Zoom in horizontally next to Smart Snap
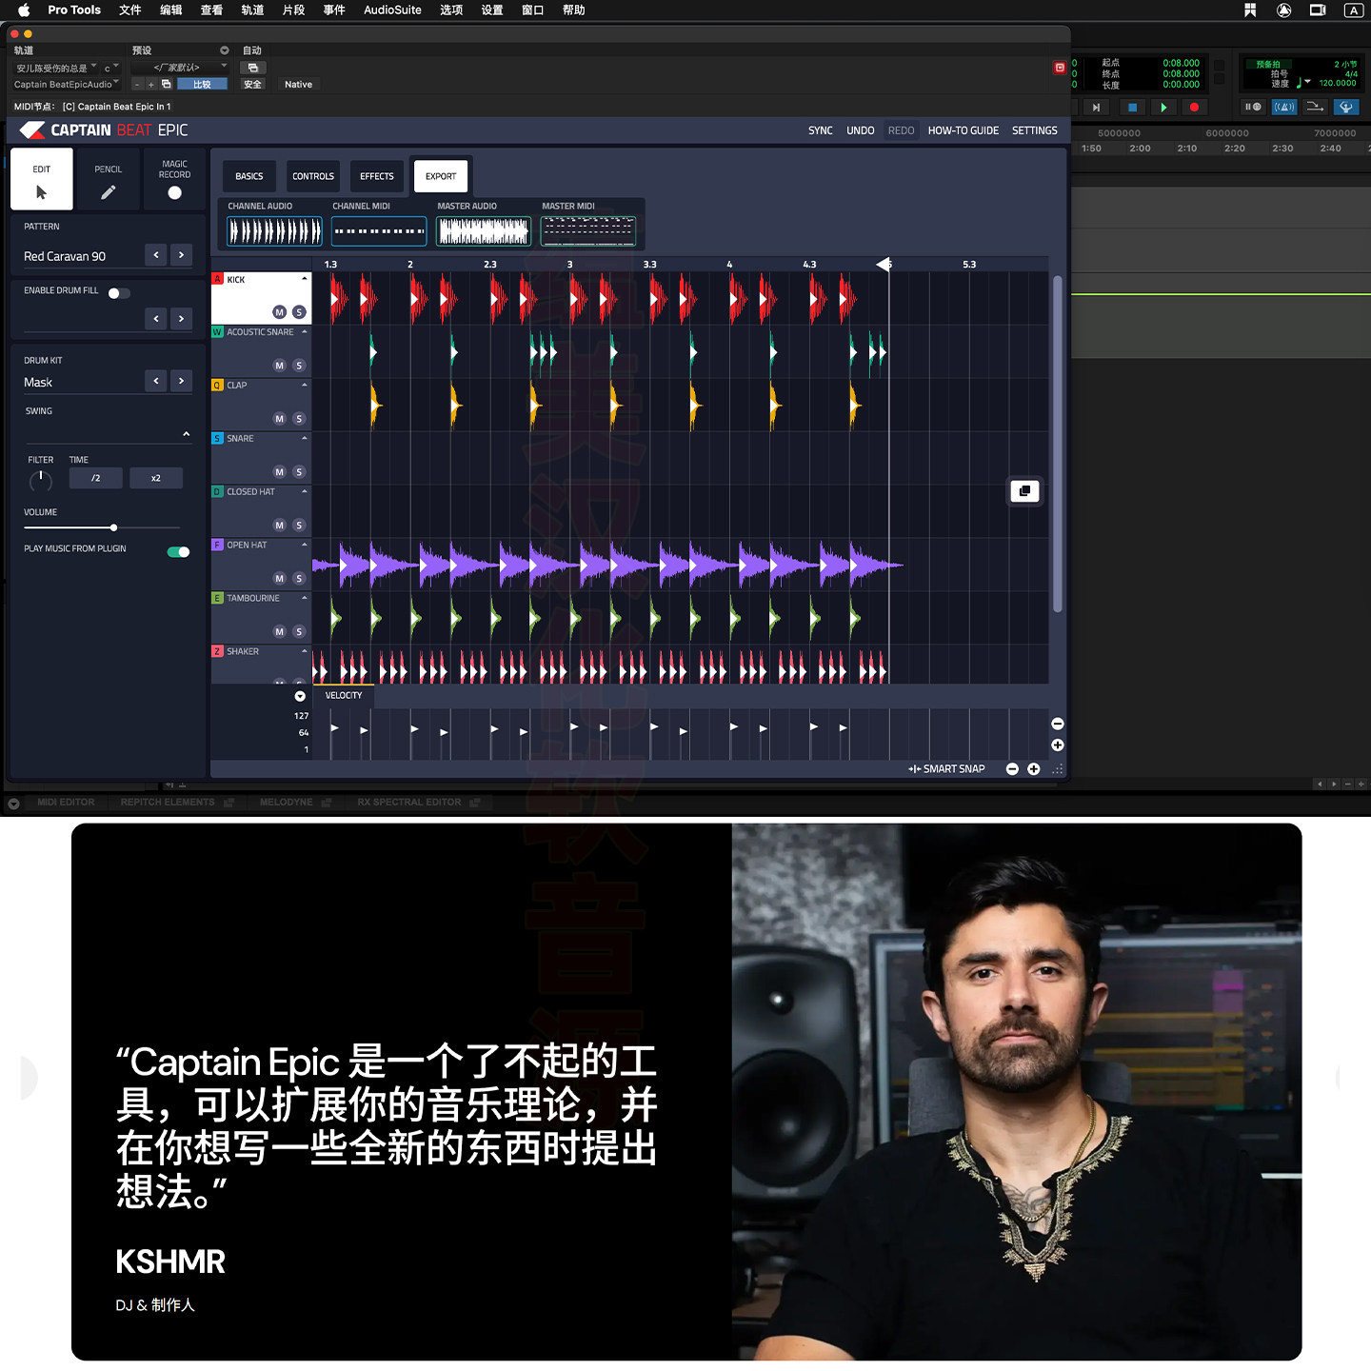Image resolution: width=1371 pixels, height=1371 pixels. point(1034,769)
